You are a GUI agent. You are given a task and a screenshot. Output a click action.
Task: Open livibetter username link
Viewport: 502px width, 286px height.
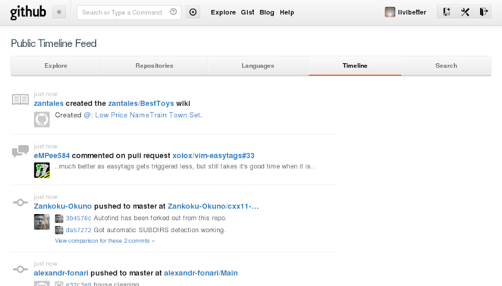pos(412,13)
